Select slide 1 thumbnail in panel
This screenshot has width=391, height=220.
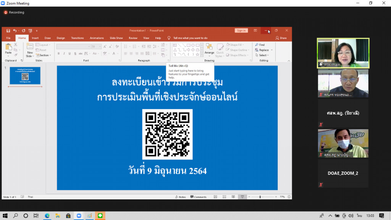point(25,76)
